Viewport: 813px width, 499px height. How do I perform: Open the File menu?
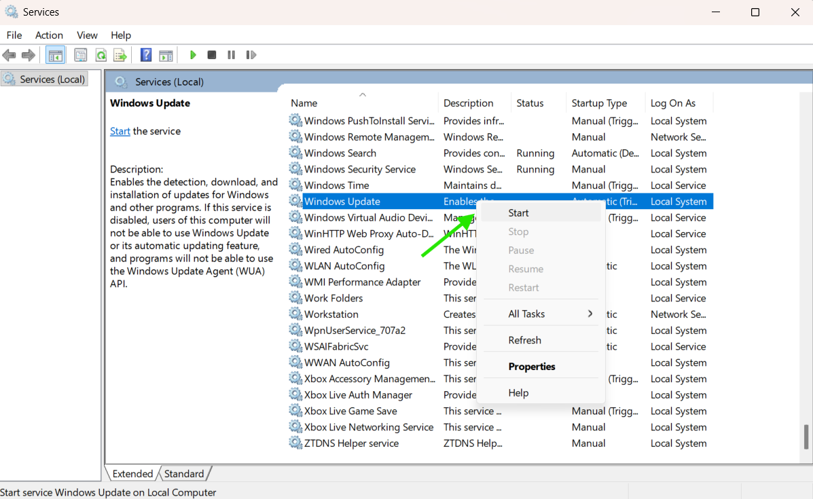pos(14,35)
